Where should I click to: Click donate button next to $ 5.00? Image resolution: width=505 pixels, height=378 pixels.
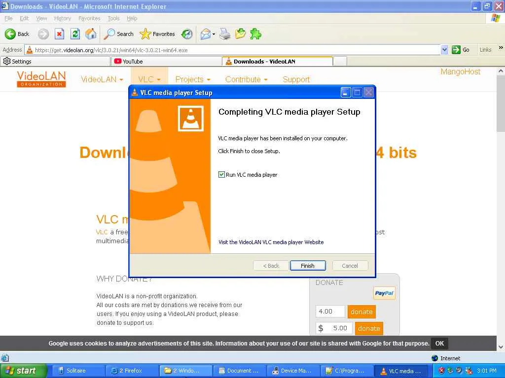tap(369, 328)
